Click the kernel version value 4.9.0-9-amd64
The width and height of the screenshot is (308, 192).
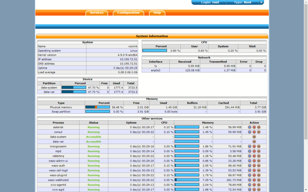(128, 55)
